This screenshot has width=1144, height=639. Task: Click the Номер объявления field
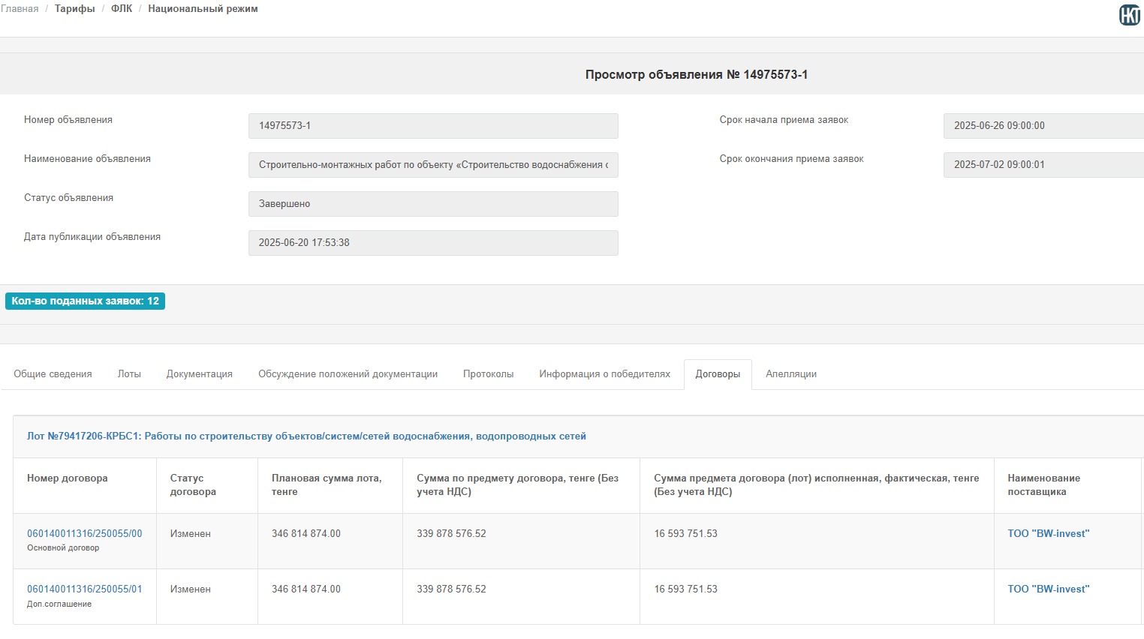click(433, 126)
